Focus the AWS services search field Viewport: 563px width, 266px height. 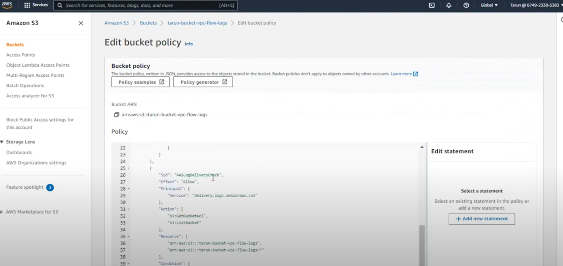click(x=146, y=5)
